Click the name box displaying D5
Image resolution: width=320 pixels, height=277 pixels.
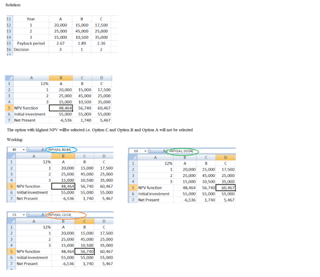point(137,151)
